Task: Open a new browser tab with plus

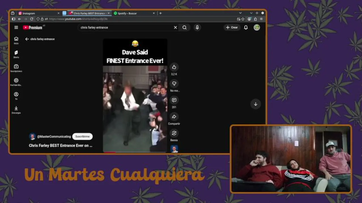Action: tap(160, 13)
